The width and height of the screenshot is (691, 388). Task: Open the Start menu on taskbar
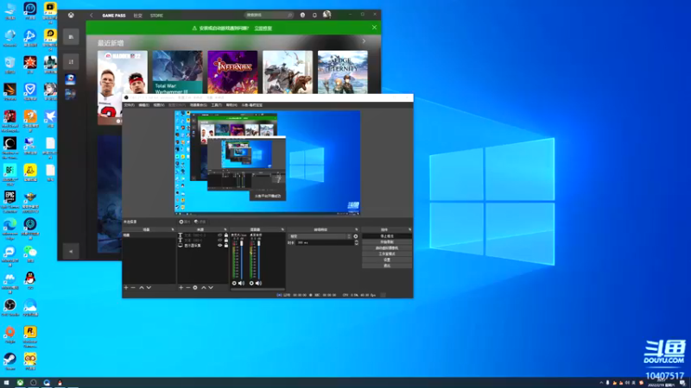6,383
